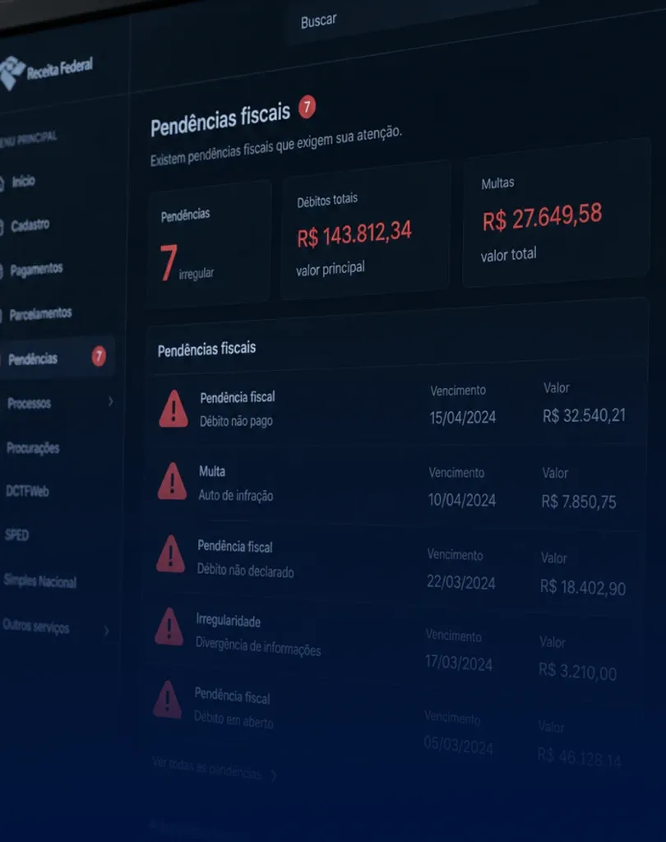Click the red 7 badge beside sidebar Pendências
This screenshot has width=666, height=842.
[99, 356]
